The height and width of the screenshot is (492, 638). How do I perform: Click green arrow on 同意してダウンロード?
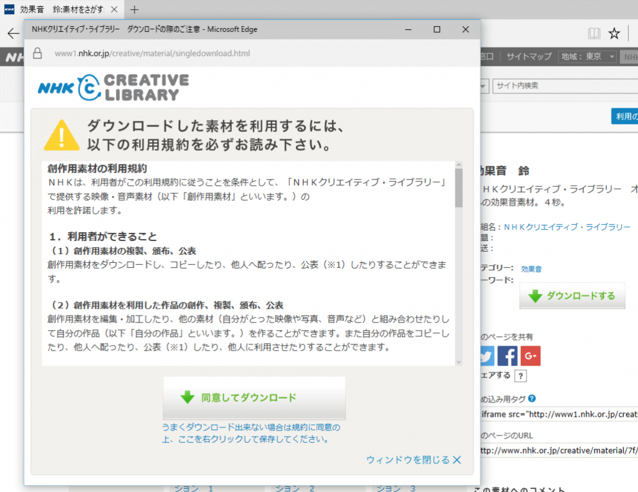click(188, 397)
